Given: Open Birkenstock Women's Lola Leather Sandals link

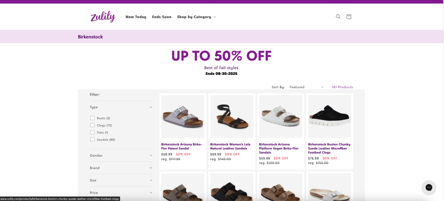Looking at the screenshot, I should 230,146.
